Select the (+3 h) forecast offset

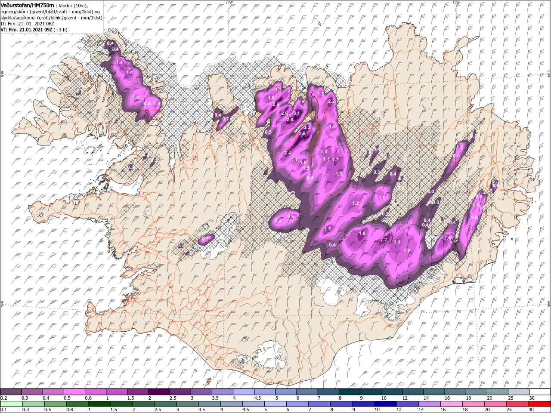[x=61, y=30]
